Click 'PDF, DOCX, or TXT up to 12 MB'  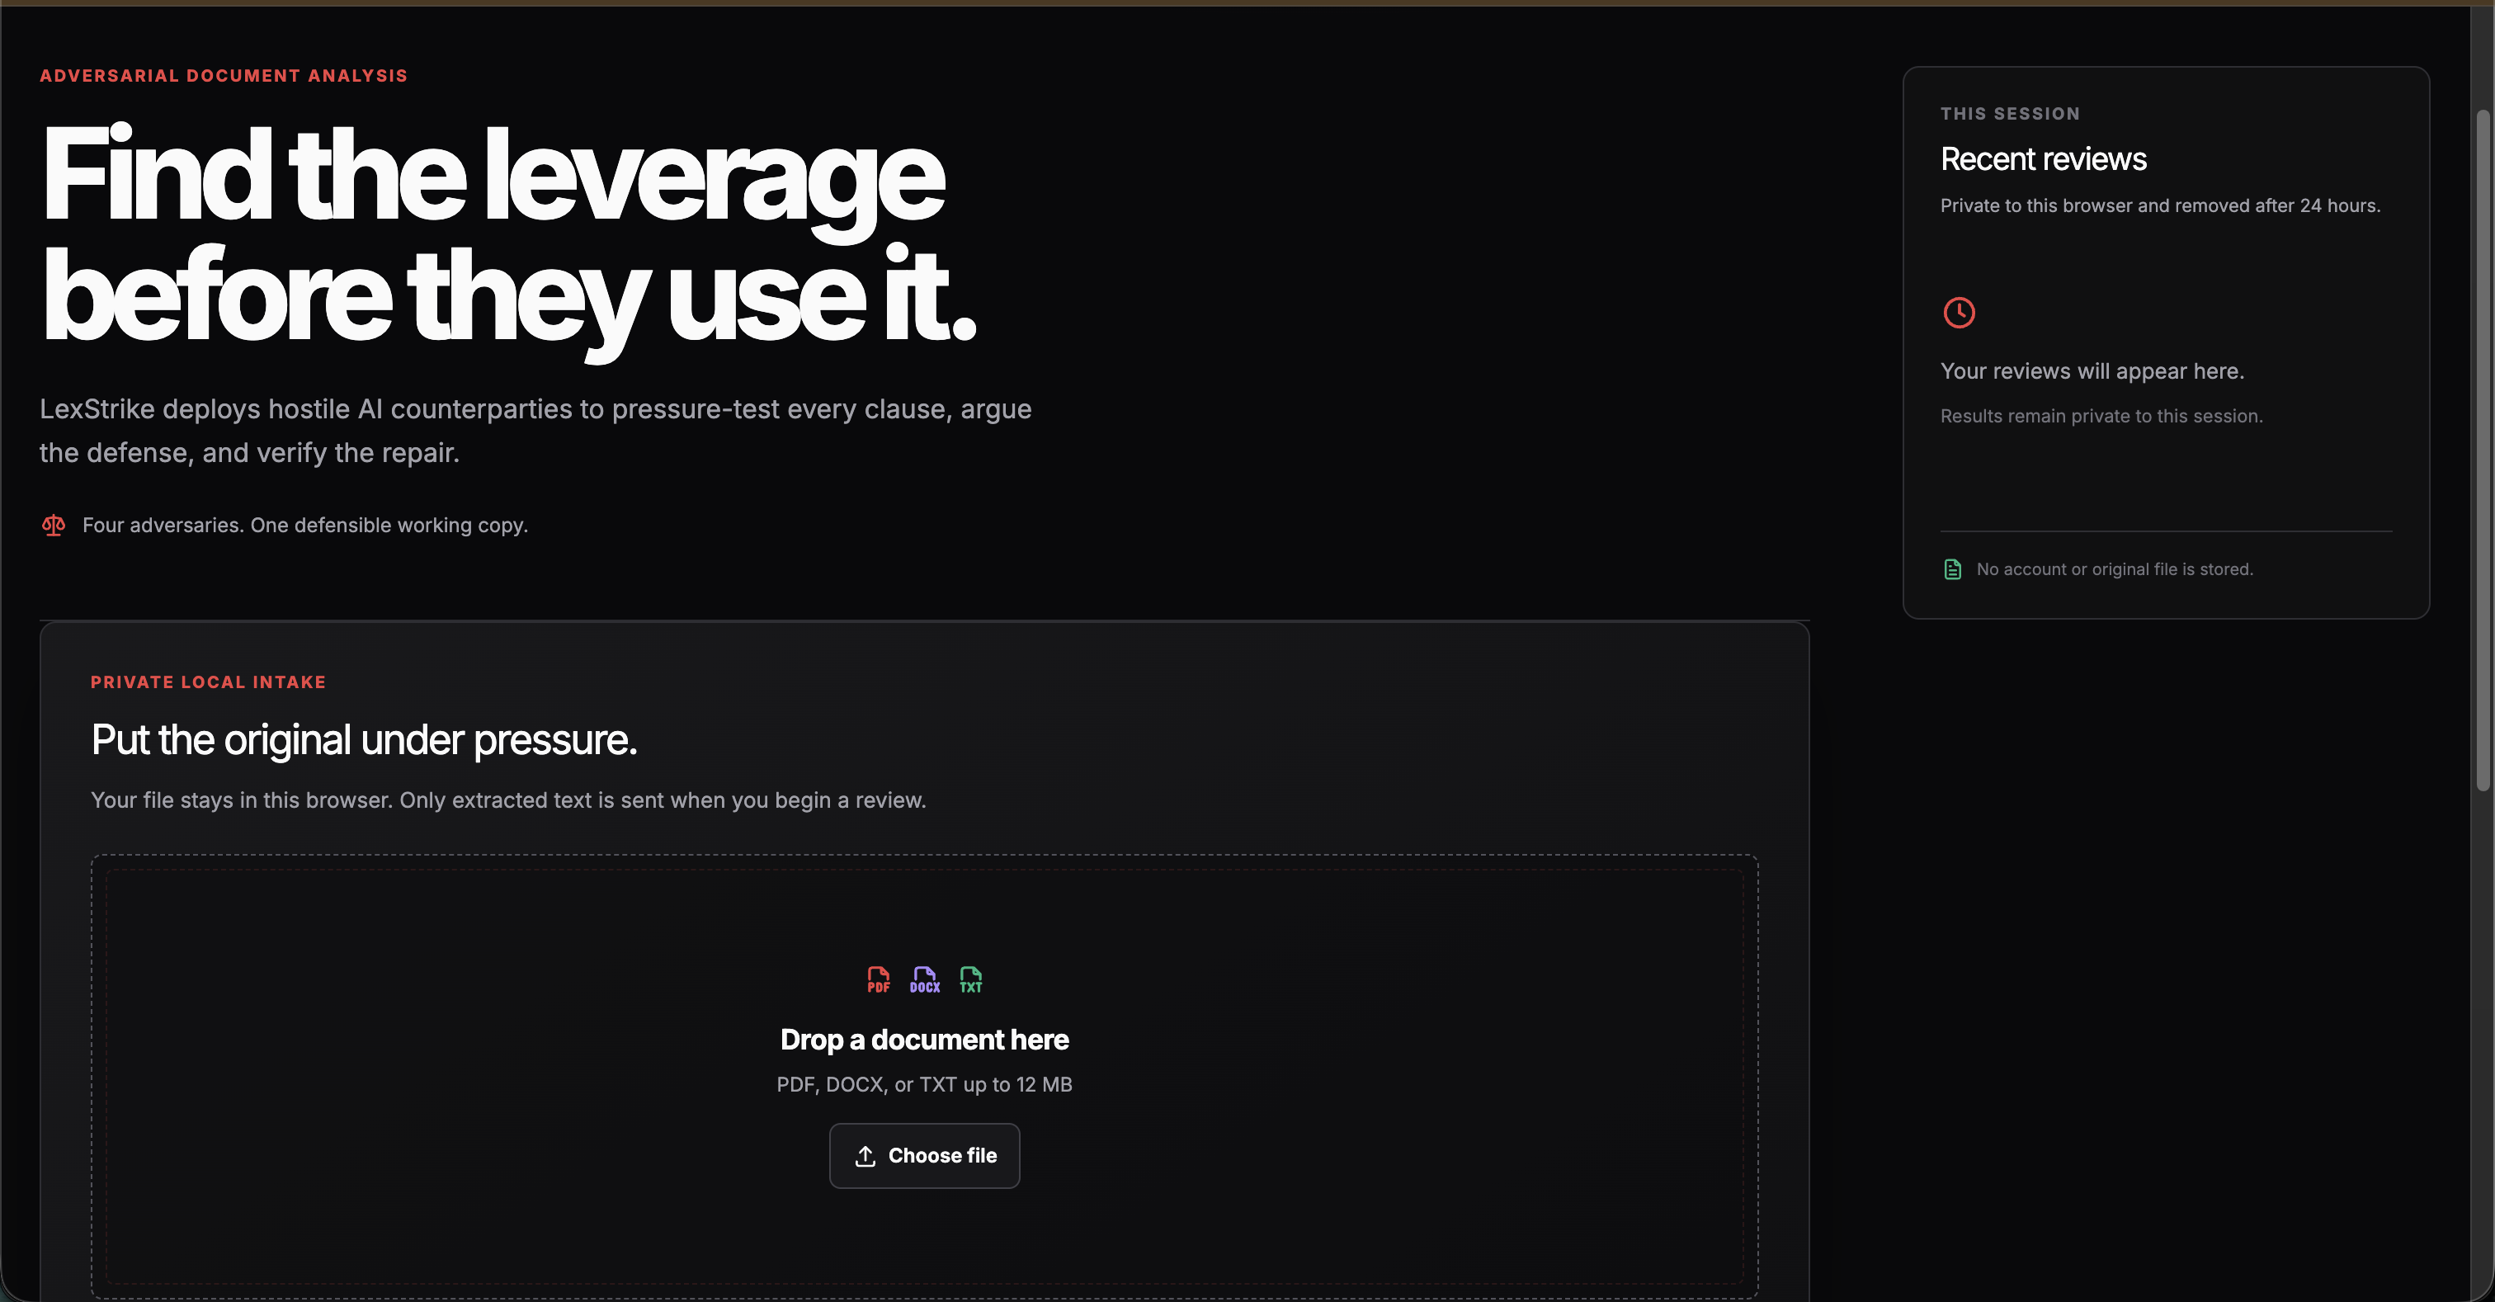pyautogui.click(x=924, y=1085)
